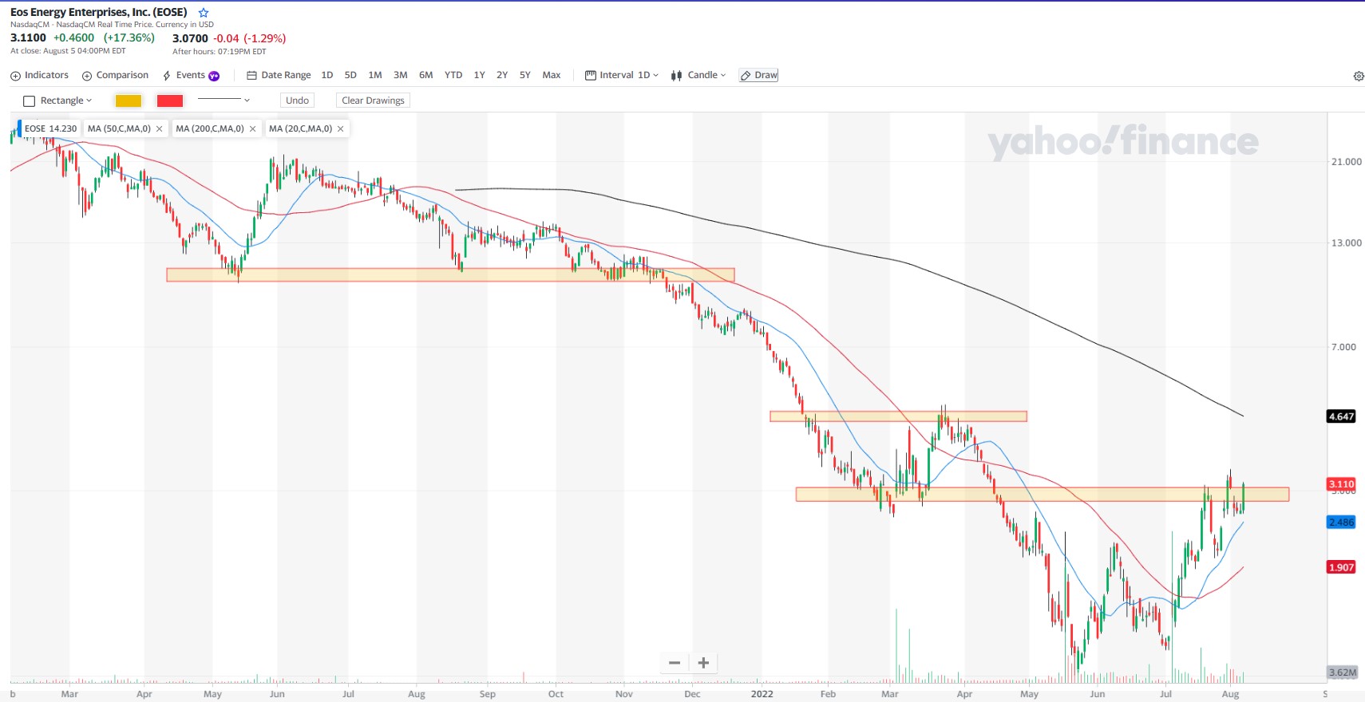Open the Events menu
Viewport: 1365px width, 702px height.
point(191,75)
